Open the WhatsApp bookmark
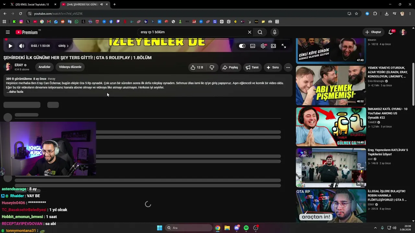This screenshot has width=415, height=233. pos(76,22)
